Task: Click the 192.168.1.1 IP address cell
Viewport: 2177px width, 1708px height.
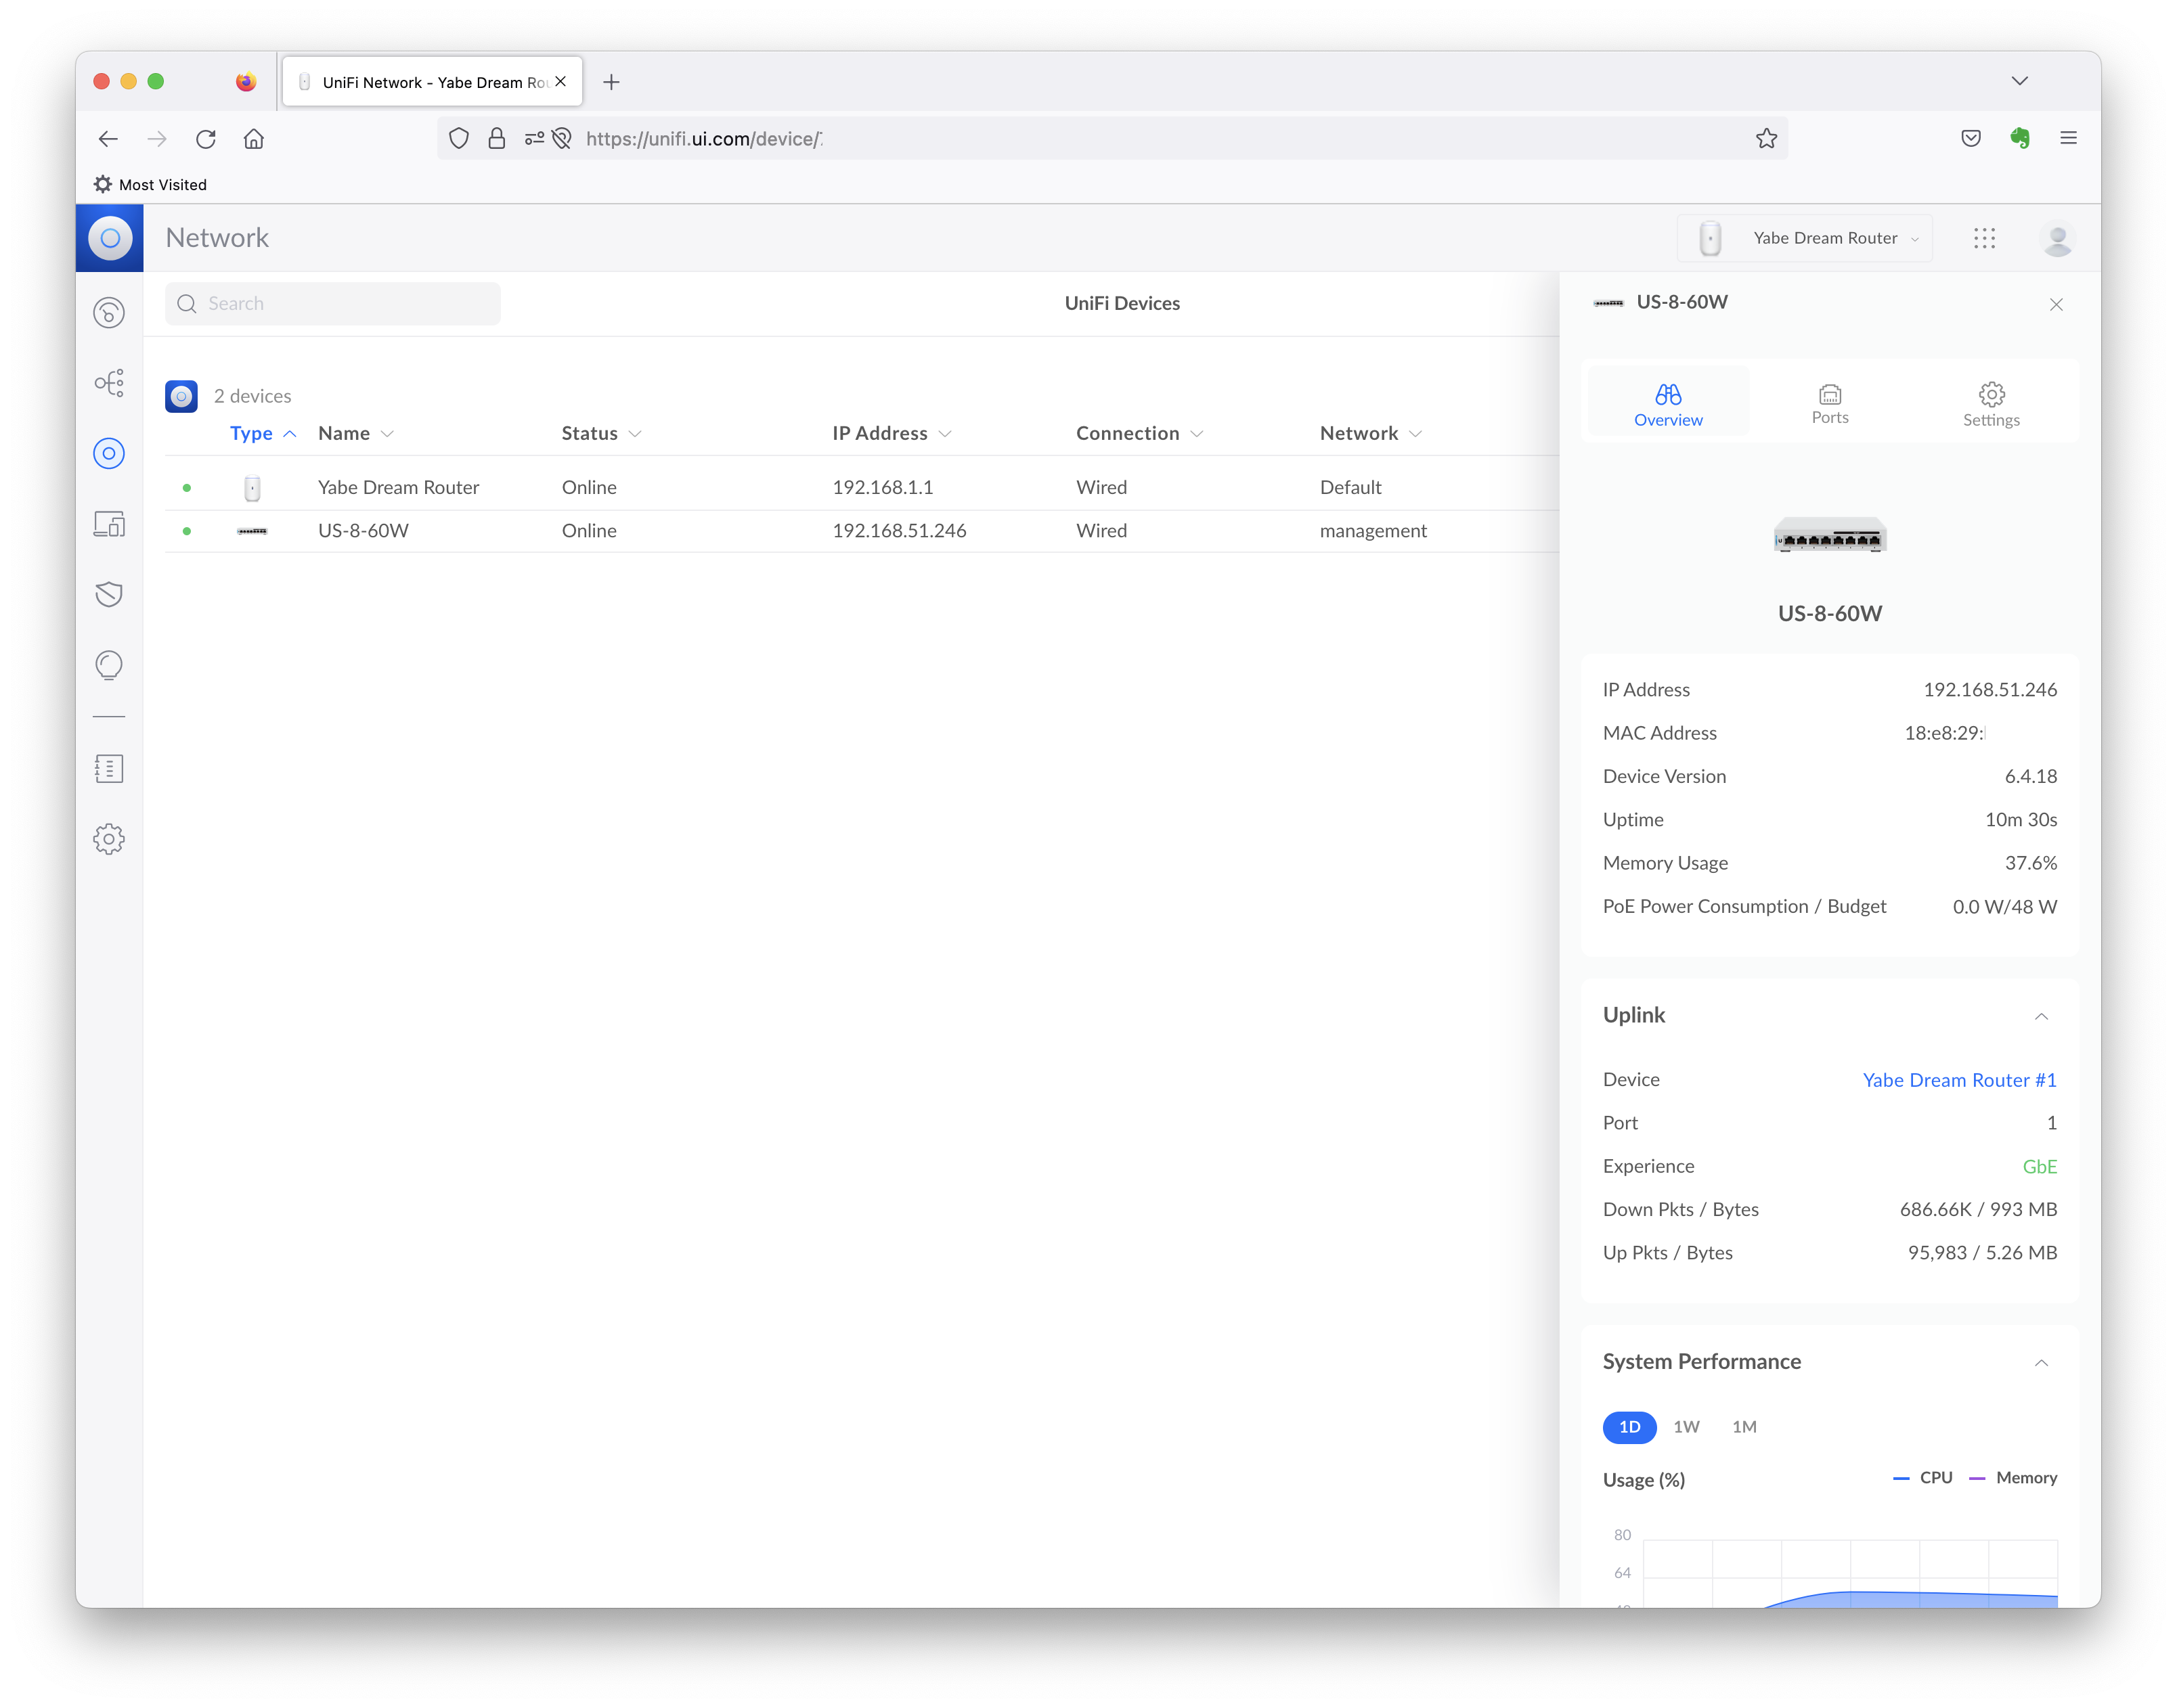Action: [x=883, y=487]
